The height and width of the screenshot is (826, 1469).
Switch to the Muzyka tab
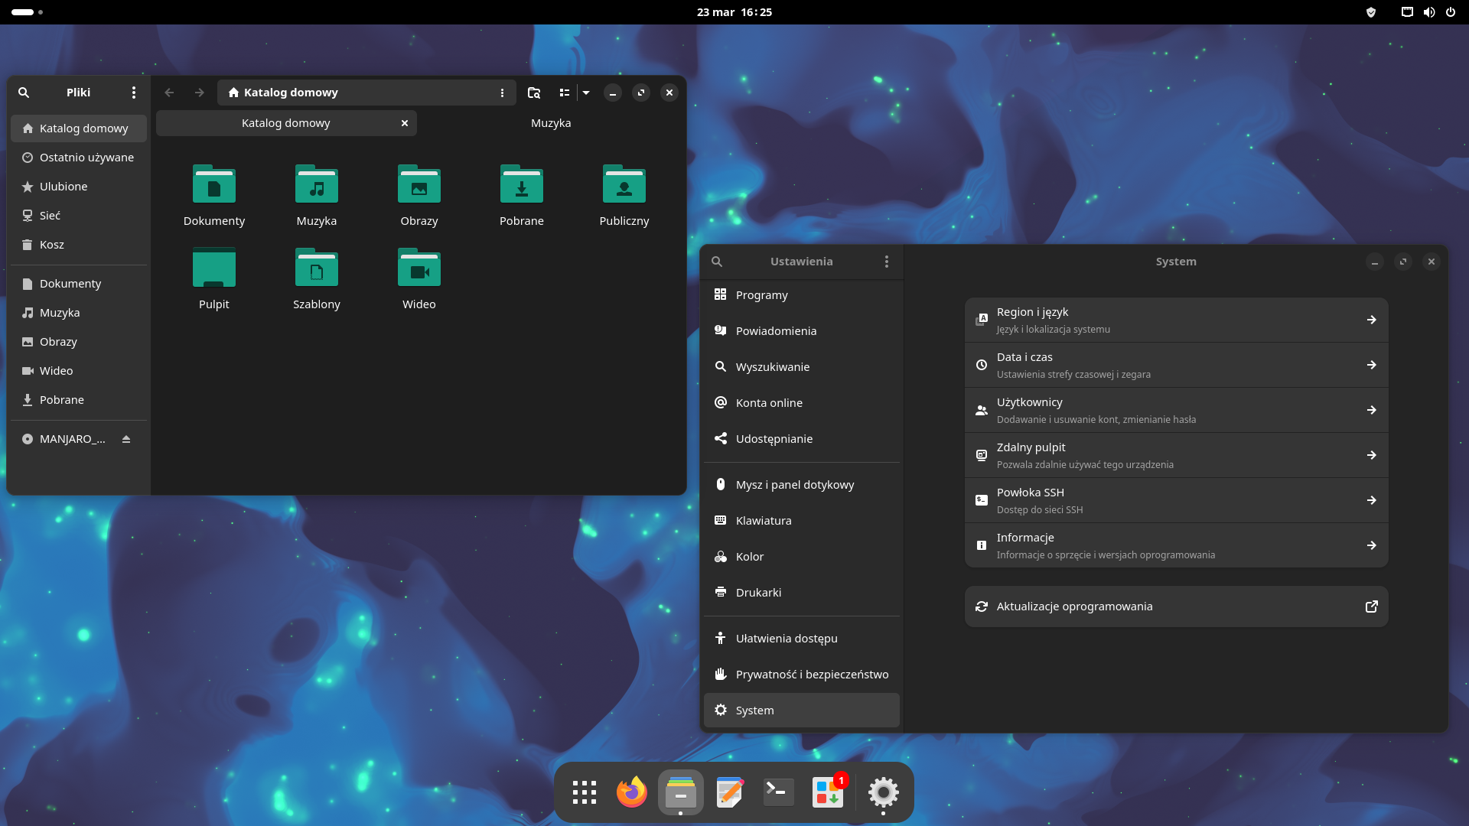551,123
